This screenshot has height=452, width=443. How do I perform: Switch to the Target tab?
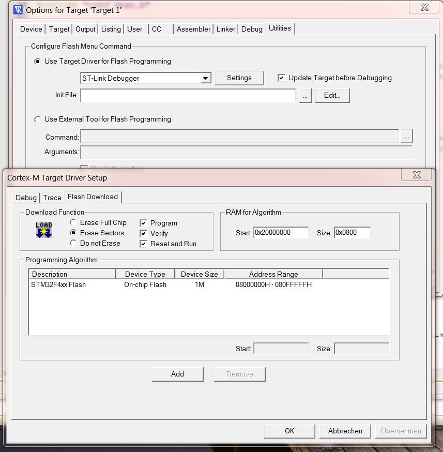tap(59, 29)
